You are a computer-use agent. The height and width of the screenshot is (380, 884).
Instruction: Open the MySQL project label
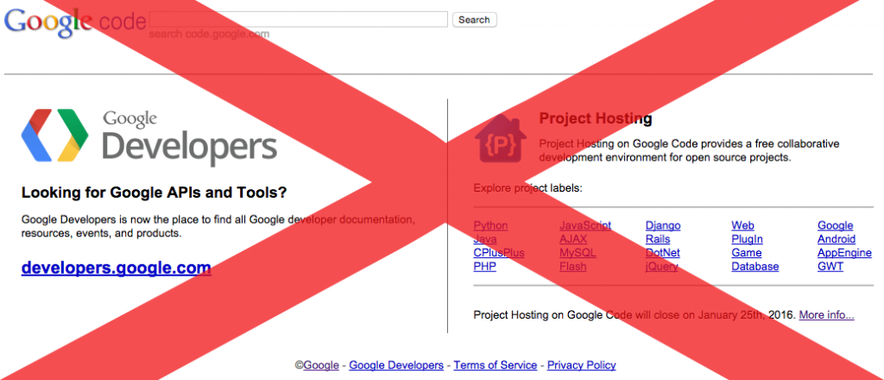pyautogui.click(x=578, y=252)
